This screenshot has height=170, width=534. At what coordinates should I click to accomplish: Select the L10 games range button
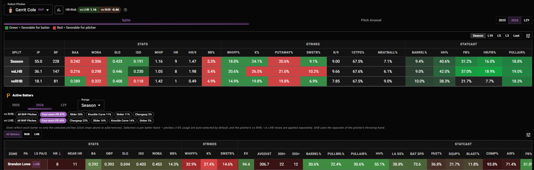click(490, 36)
